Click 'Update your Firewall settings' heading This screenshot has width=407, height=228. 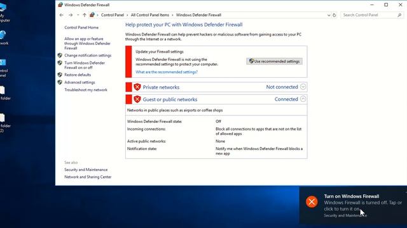click(160, 51)
